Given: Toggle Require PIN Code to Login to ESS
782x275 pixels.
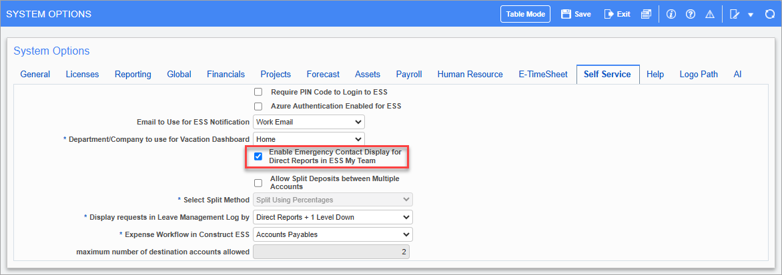Looking at the screenshot, I should (x=258, y=92).
